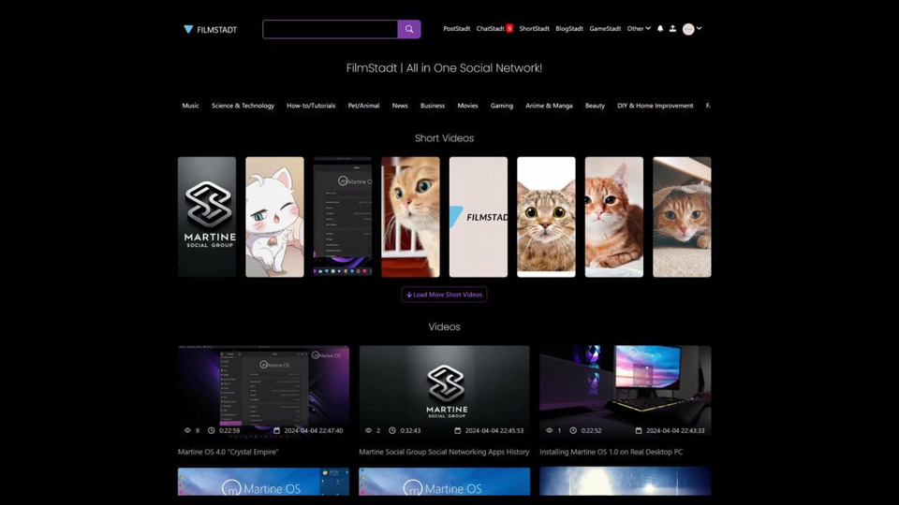This screenshot has height=505, width=899.
Task: Click the calendar icon beside 2024-04-04 22:45:53
Action: (x=458, y=430)
